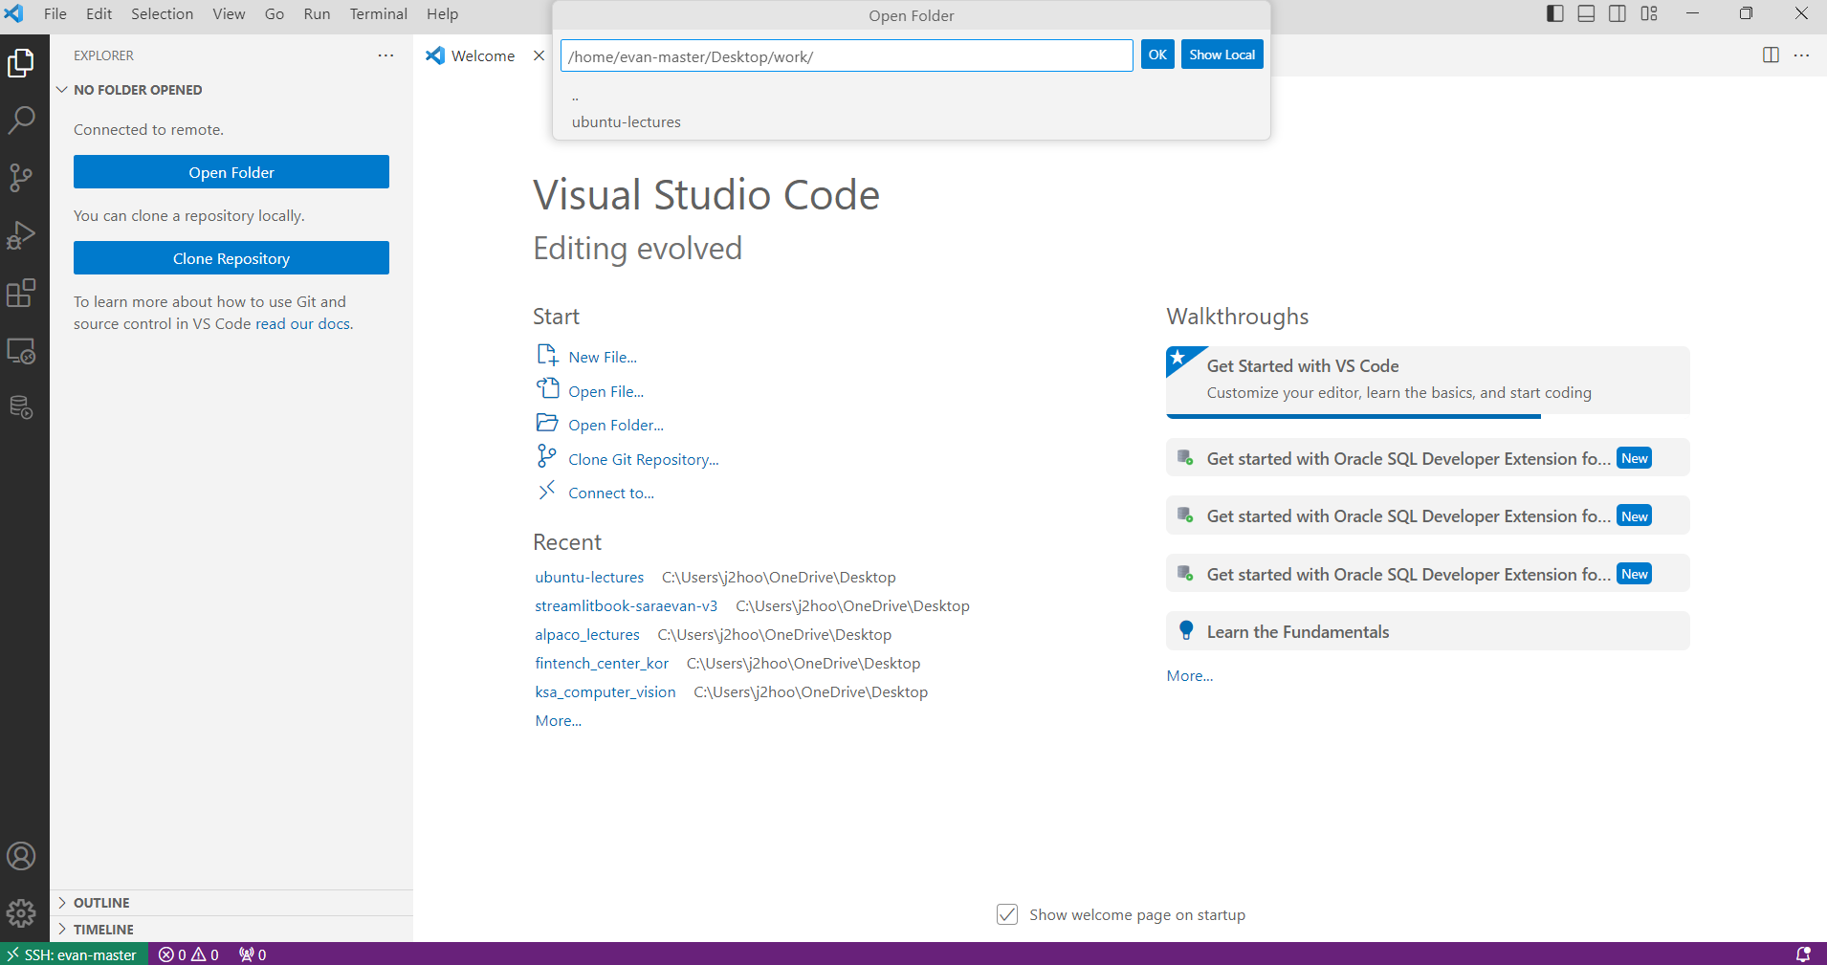Open the Explorer view in activity bar
The image size is (1827, 965).
coord(21,63)
